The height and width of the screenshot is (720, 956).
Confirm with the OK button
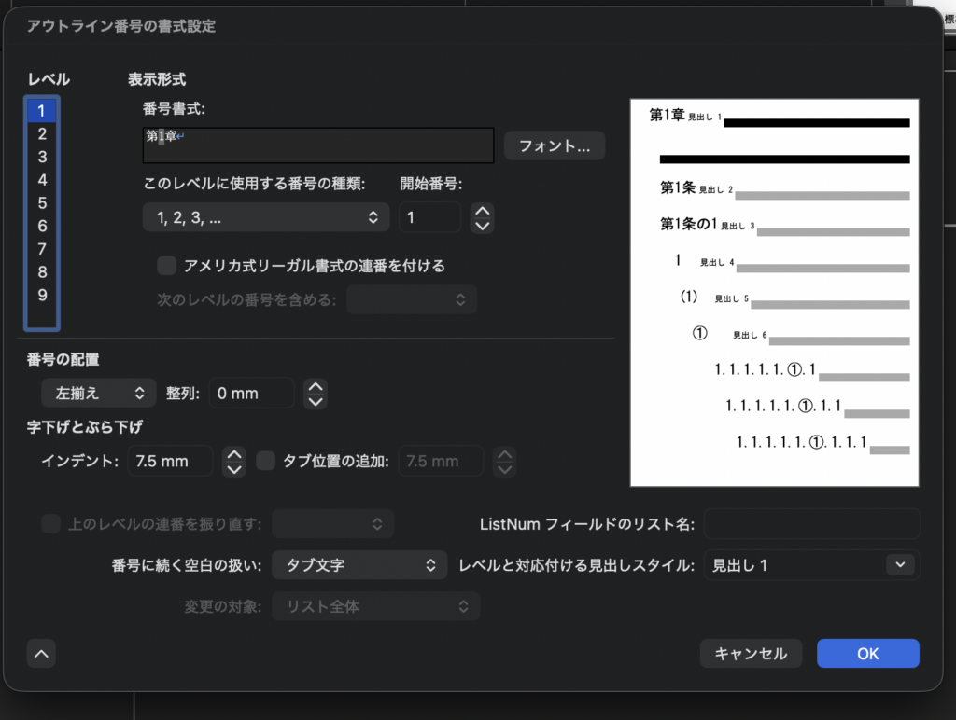[867, 654]
